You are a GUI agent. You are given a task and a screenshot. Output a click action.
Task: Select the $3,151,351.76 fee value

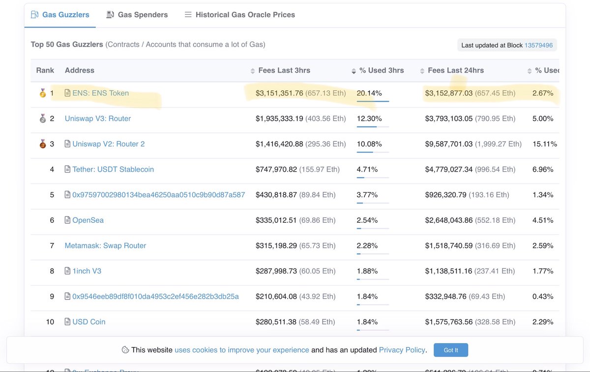pyautogui.click(x=279, y=93)
